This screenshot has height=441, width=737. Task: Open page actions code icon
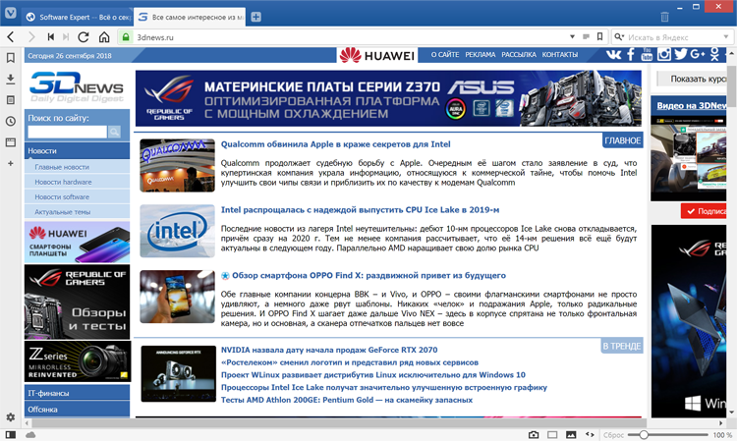pyautogui.click(x=590, y=435)
